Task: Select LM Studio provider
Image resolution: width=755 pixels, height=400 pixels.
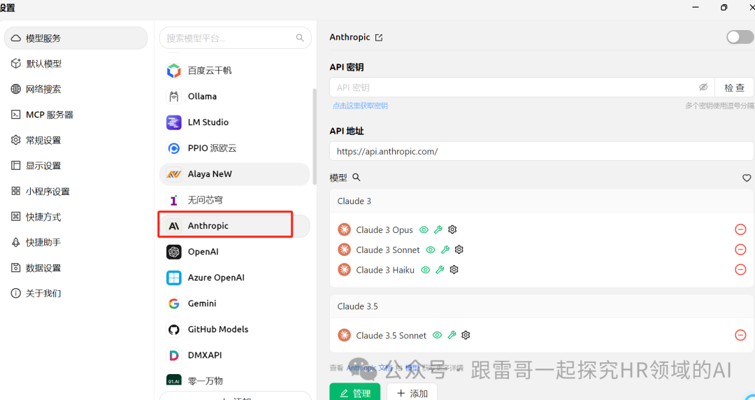Action: point(234,122)
